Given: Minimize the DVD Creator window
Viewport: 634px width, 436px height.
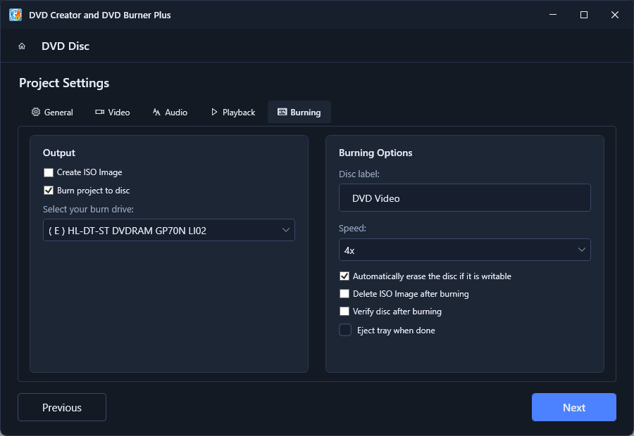Looking at the screenshot, I should [x=553, y=15].
